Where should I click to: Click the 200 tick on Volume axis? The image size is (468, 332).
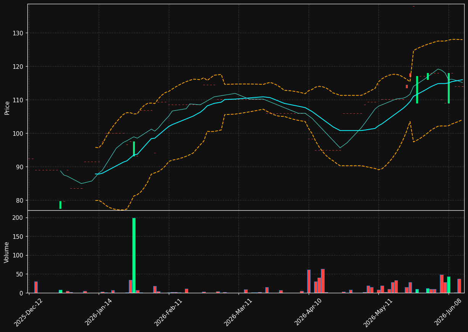pos(18,218)
